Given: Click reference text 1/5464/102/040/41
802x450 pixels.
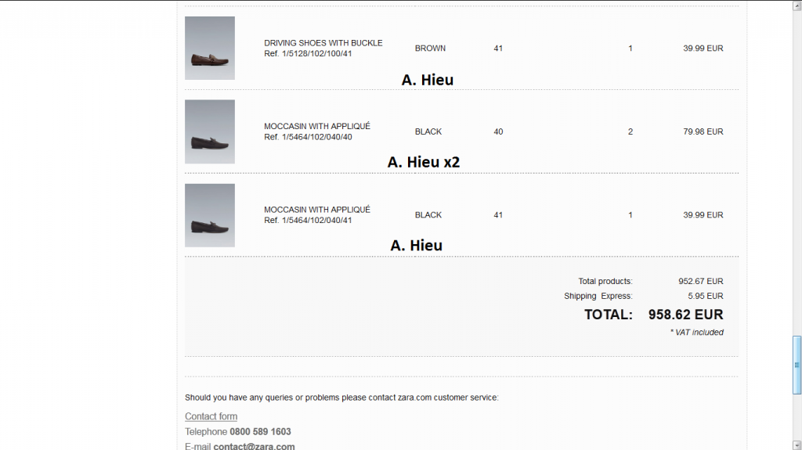Looking at the screenshot, I should (x=308, y=221).
